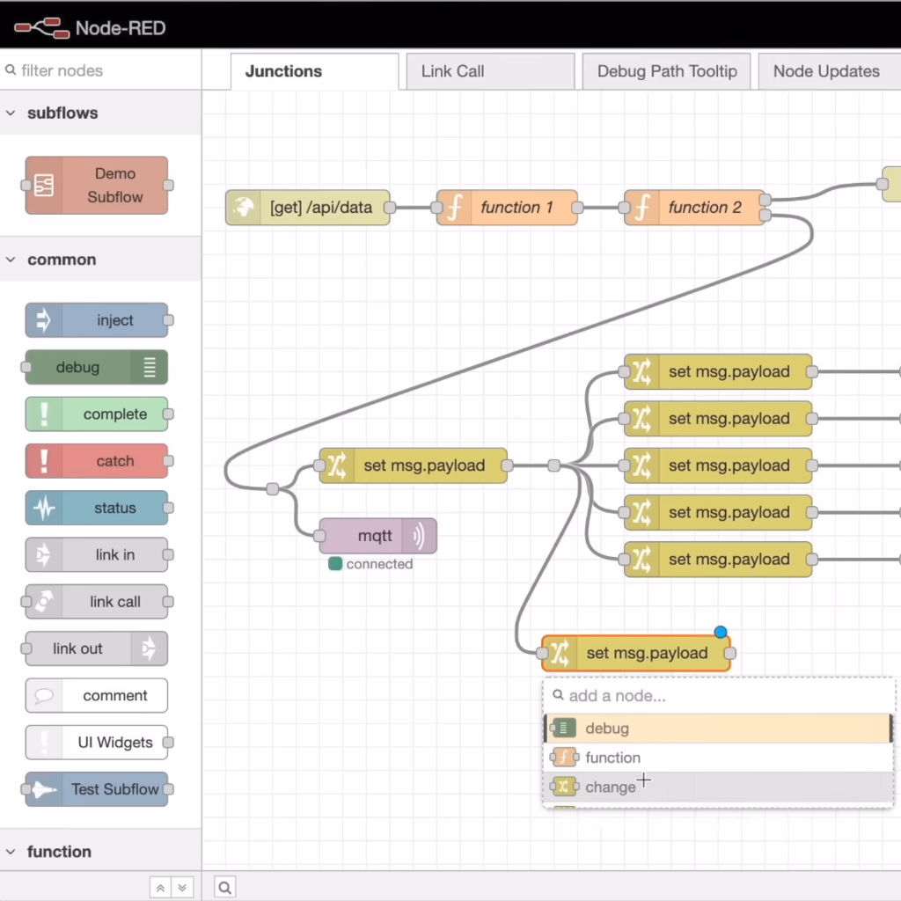This screenshot has height=901, width=901.
Task: Open the Debug Path Tooltip tab
Action: tap(667, 71)
